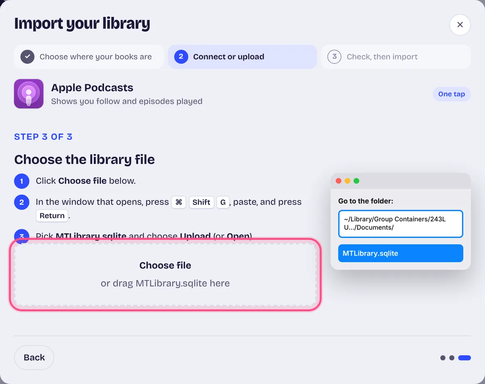Click the Command key symbol keycap
485x384 pixels.
179,202
